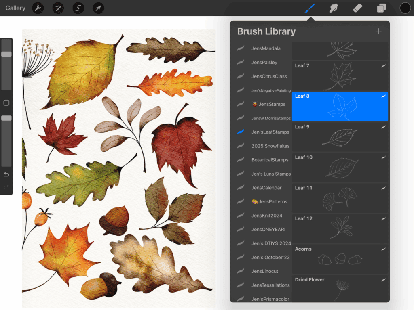Screen dimensions: 414x310
Task: Open the BotanicalStamps brush set
Action: tap(270, 160)
